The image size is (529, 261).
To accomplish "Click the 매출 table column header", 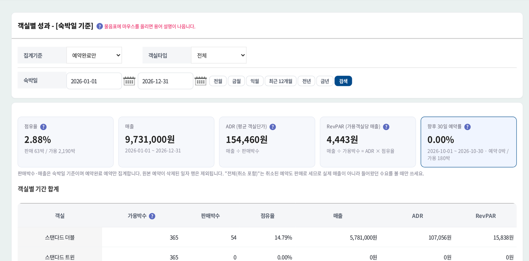I will click(x=338, y=216).
